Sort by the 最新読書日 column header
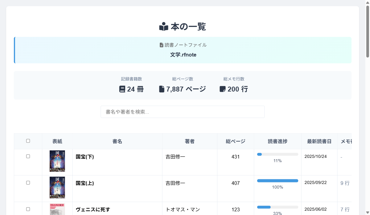Viewport: 370px width, 215px height. (319, 141)
